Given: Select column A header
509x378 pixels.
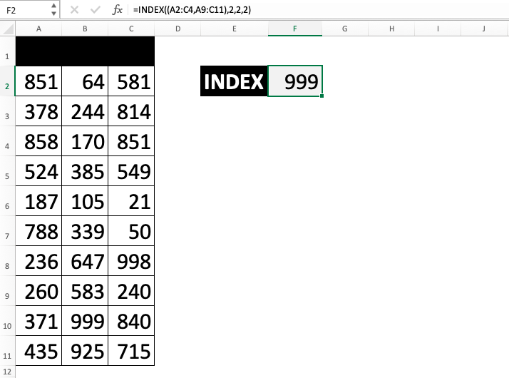Looking at the screenshot, I should pos(38,29).
